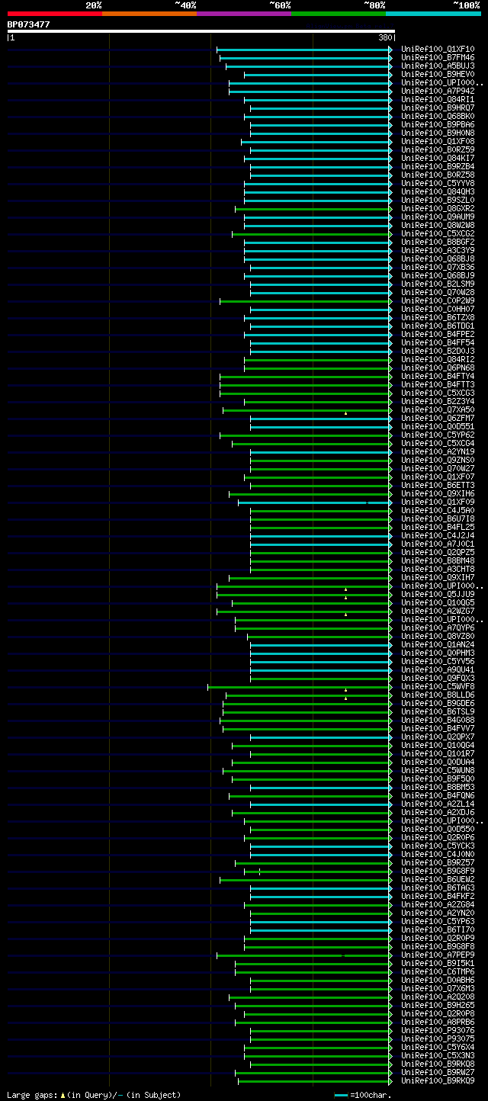Select the UniRef100_B8BM48 label

coord(438,561)
